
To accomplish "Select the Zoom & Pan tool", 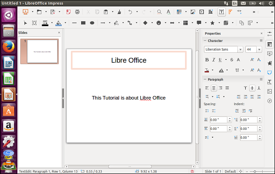I will coord(34,23).
